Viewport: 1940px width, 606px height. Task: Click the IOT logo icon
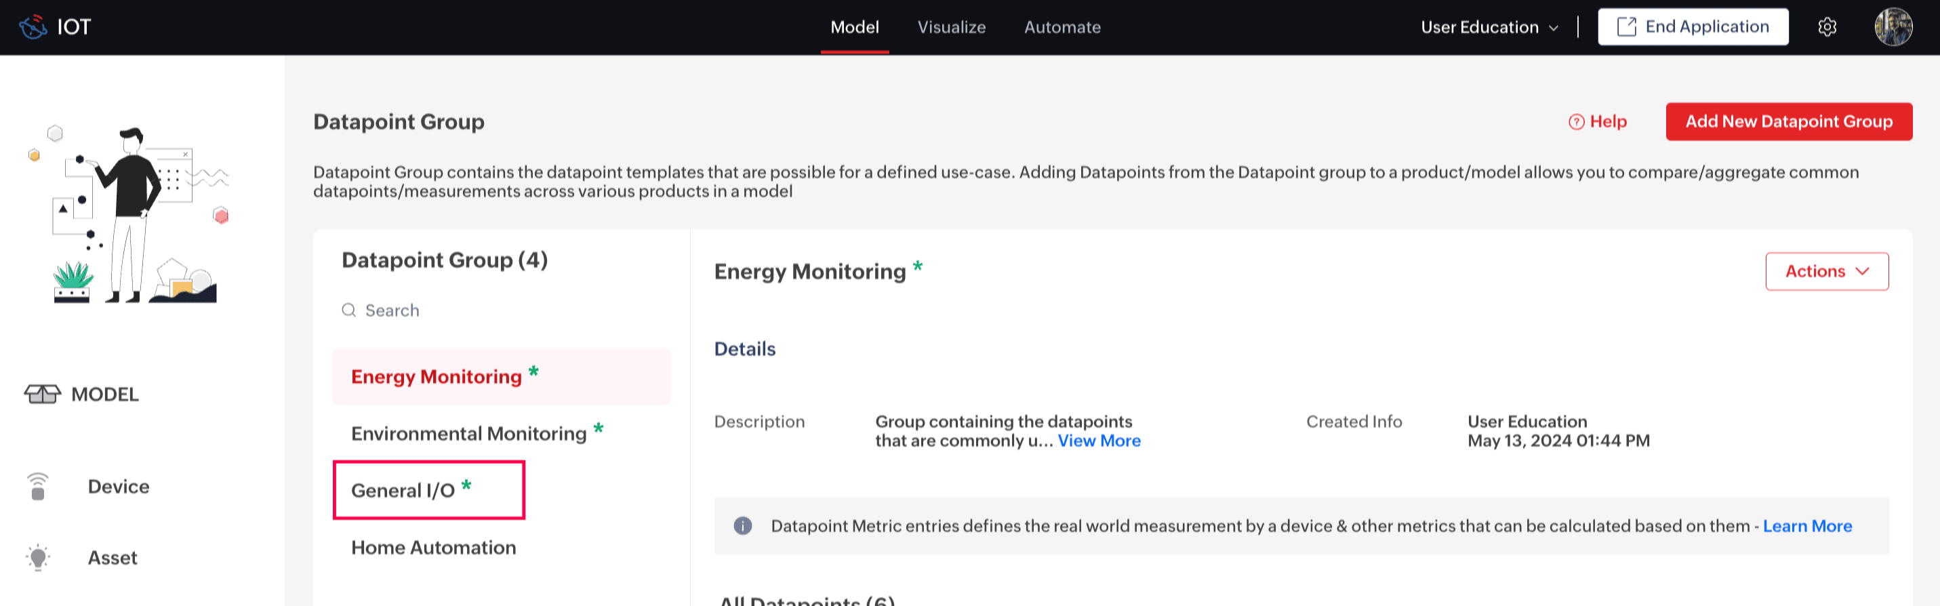(33, 27)
